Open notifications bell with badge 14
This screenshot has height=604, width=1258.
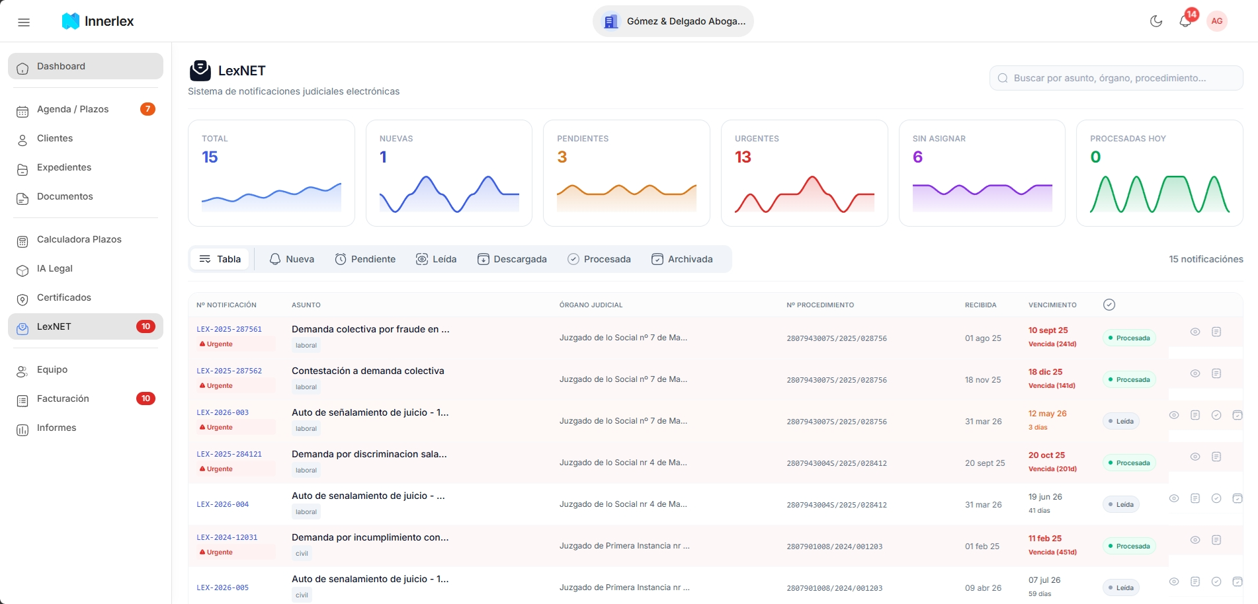click(1185, 21)
